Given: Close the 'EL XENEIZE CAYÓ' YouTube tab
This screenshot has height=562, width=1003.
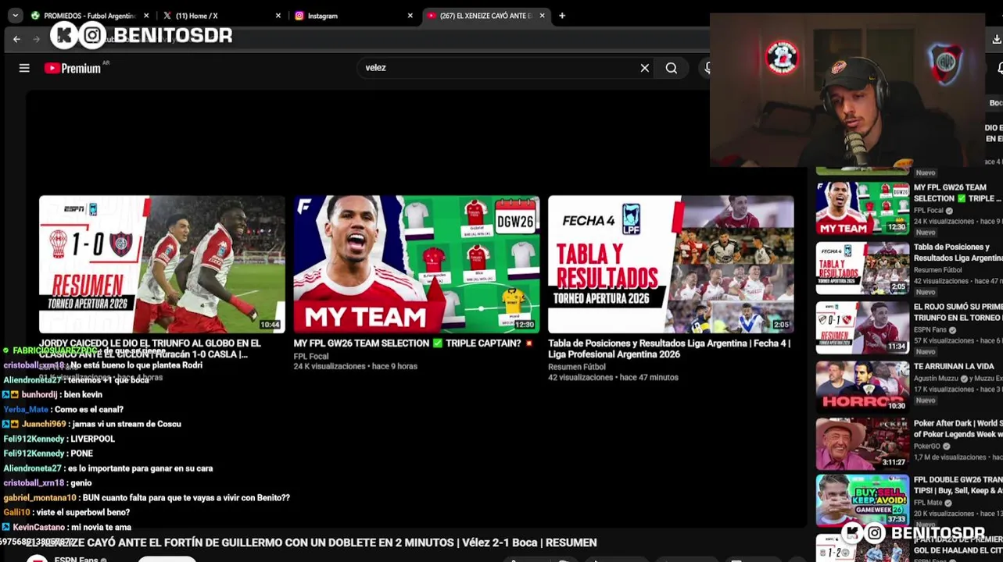Looking at the screenshot, I should [x=542, y=16].
